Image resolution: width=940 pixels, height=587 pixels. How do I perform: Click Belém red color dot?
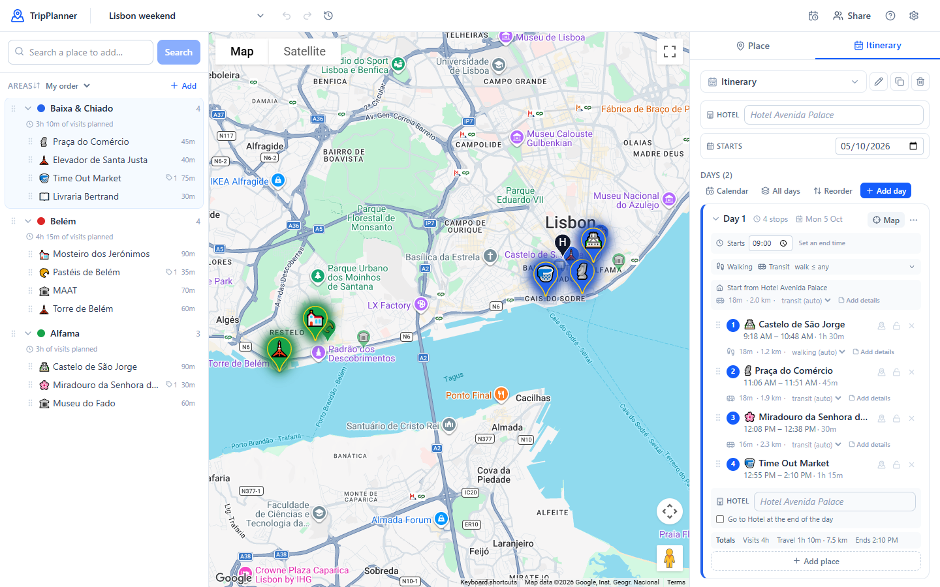coord(41,221)
